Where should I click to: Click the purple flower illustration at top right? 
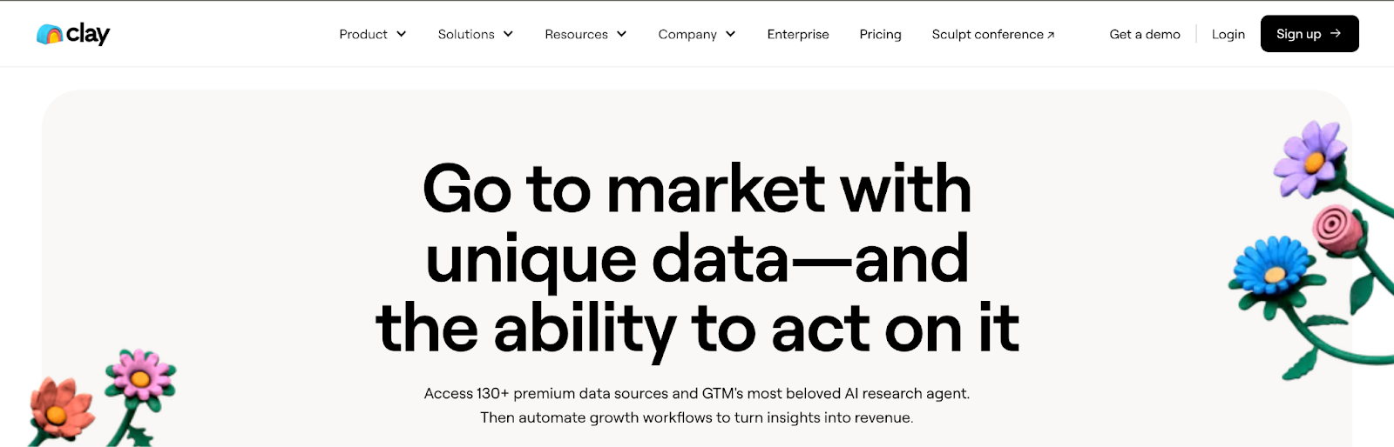click(1310, 157)
